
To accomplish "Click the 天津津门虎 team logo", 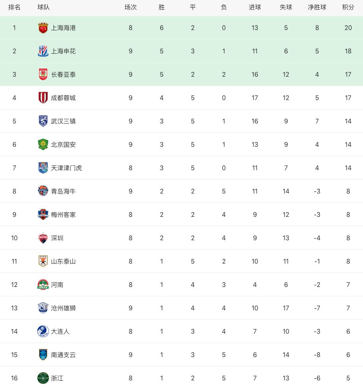I will point(43,168).
